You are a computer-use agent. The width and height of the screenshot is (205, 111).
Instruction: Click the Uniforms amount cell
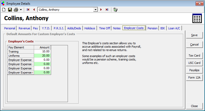coord(42,56)
